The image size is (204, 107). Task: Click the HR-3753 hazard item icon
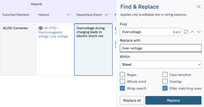coord(40,28)
